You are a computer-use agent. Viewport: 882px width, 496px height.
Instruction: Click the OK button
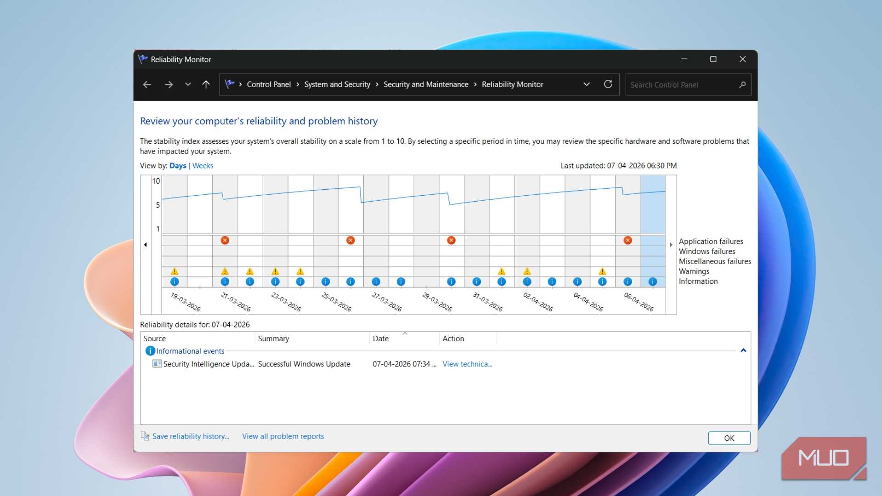click(x=729, y=438)
